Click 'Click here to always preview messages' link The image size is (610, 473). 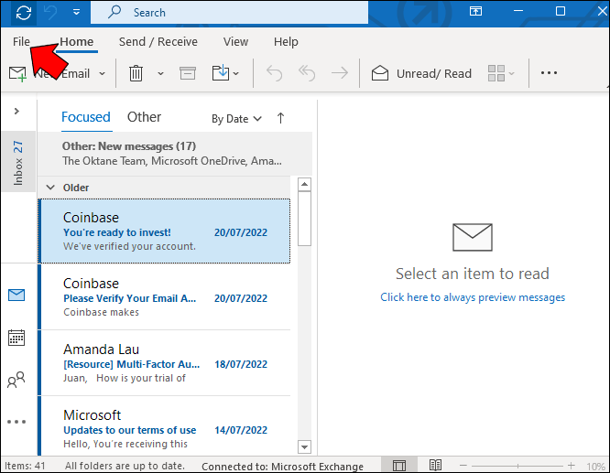pos(473,297)
